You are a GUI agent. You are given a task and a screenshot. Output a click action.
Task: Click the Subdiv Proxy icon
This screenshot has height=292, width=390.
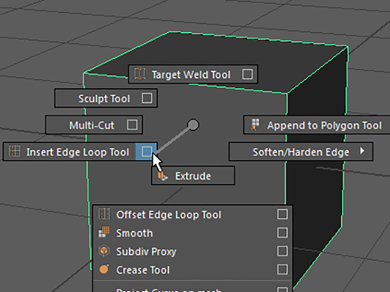(x=104, y=251)
